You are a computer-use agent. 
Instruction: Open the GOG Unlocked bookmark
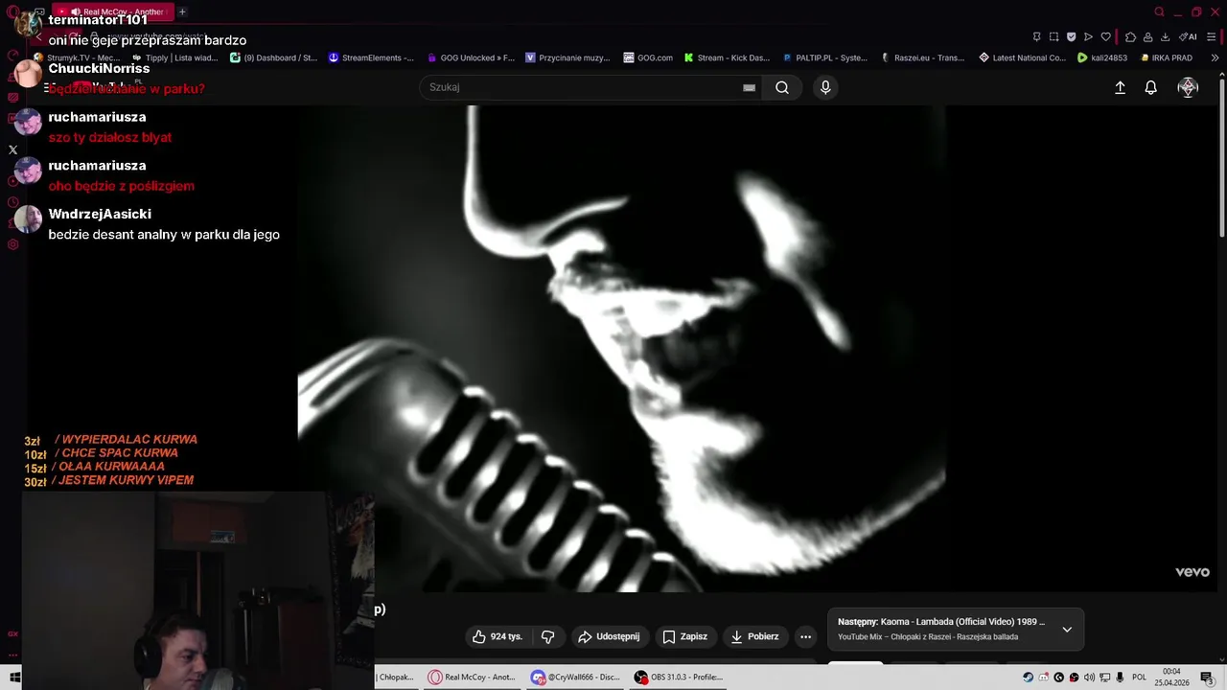coord(471,57)
